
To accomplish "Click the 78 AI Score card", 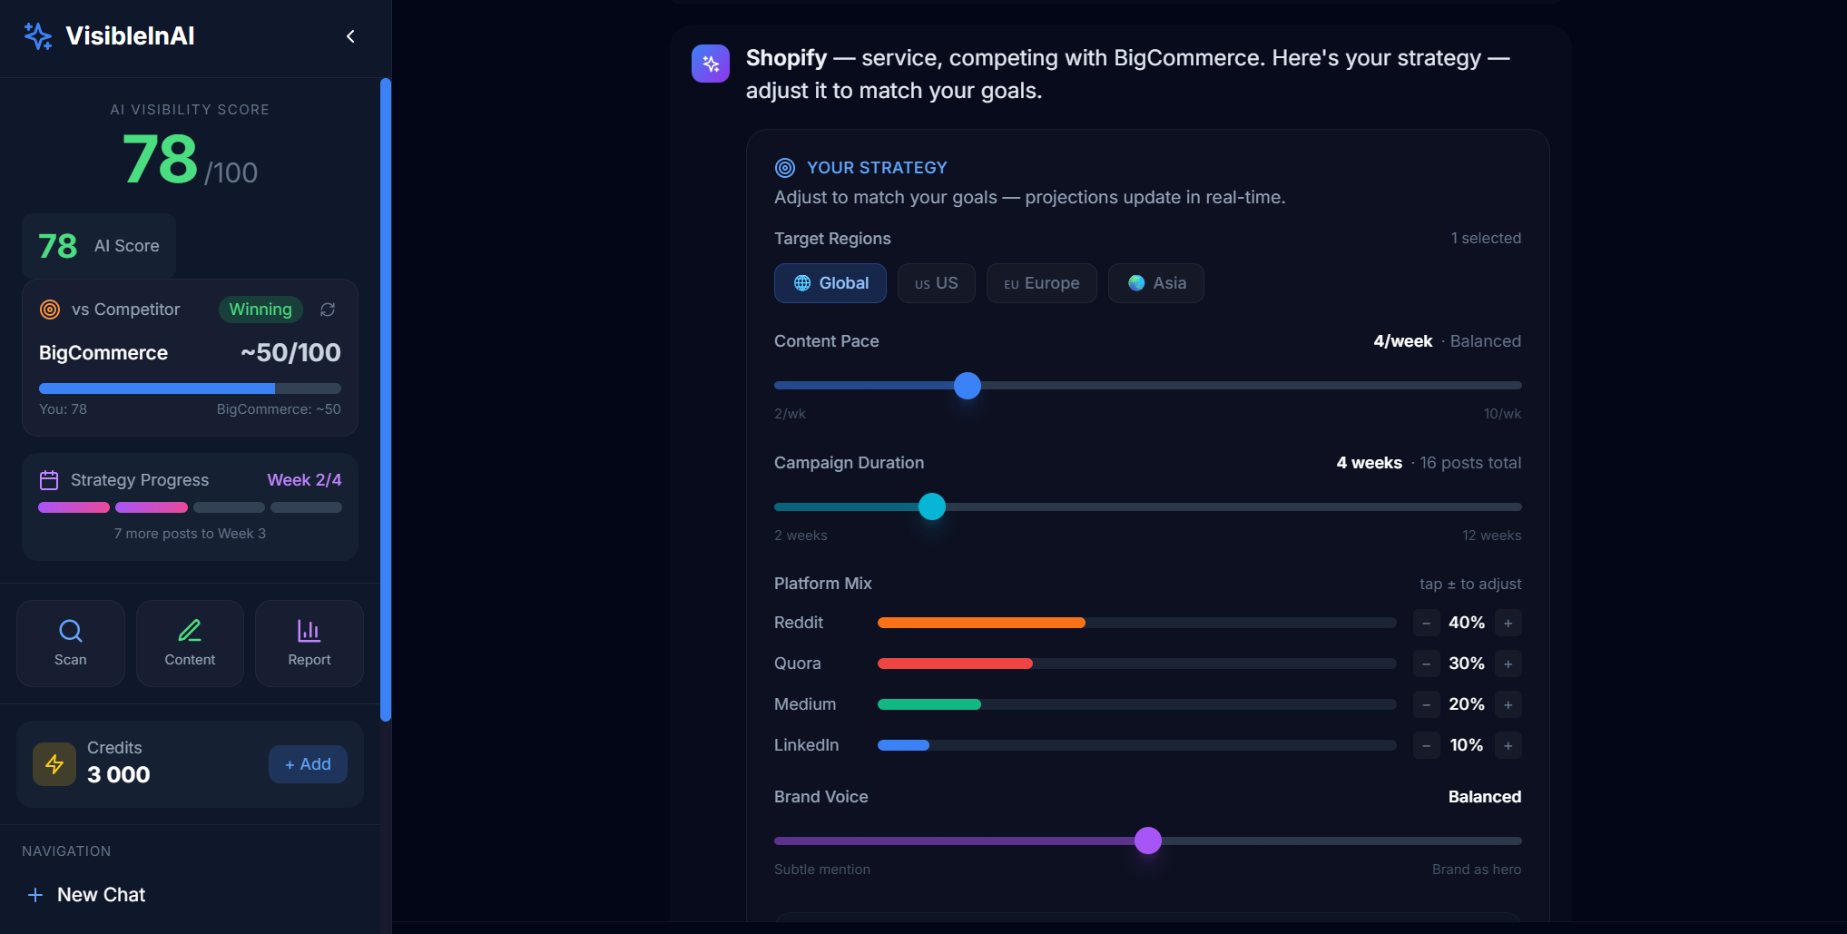I will point(99,246).
